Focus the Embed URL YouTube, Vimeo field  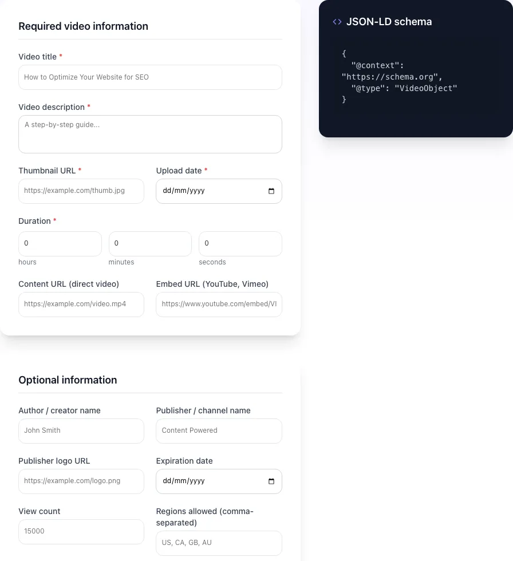[x=219, y=305]
